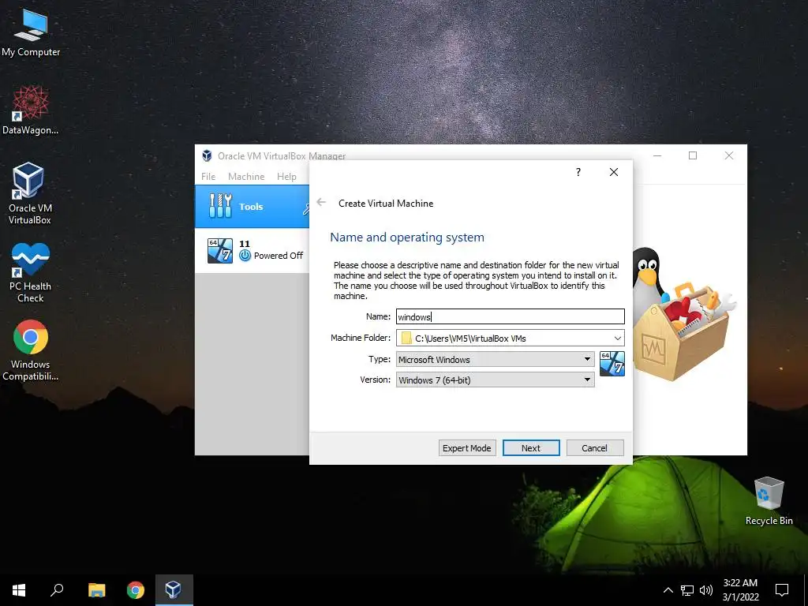Open Chrome from the taskbar
This screenshot has width=808, height=606.
tap(136, 590)
